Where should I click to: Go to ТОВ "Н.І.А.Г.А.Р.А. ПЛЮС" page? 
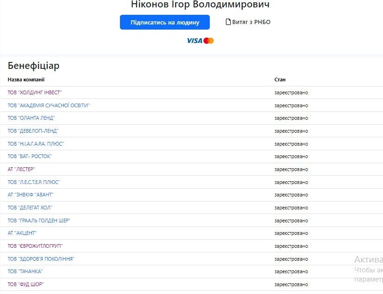[36, 144]
